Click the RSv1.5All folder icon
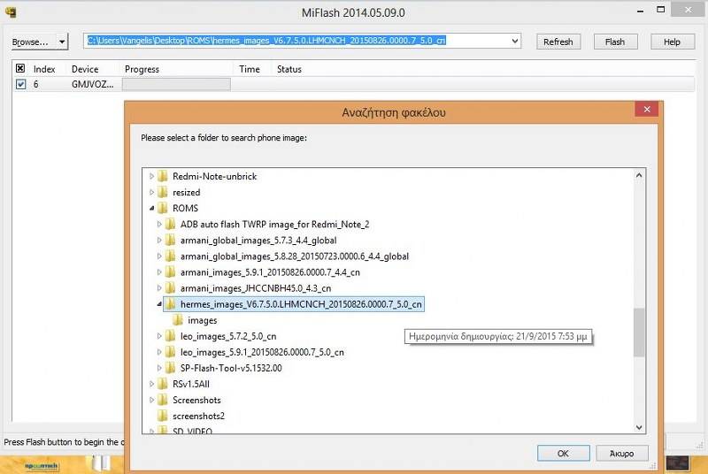 click(163, 384)
